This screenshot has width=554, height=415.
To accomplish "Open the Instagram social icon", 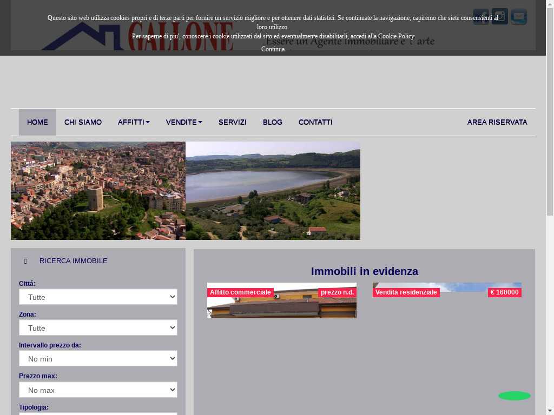I will 499,17.
